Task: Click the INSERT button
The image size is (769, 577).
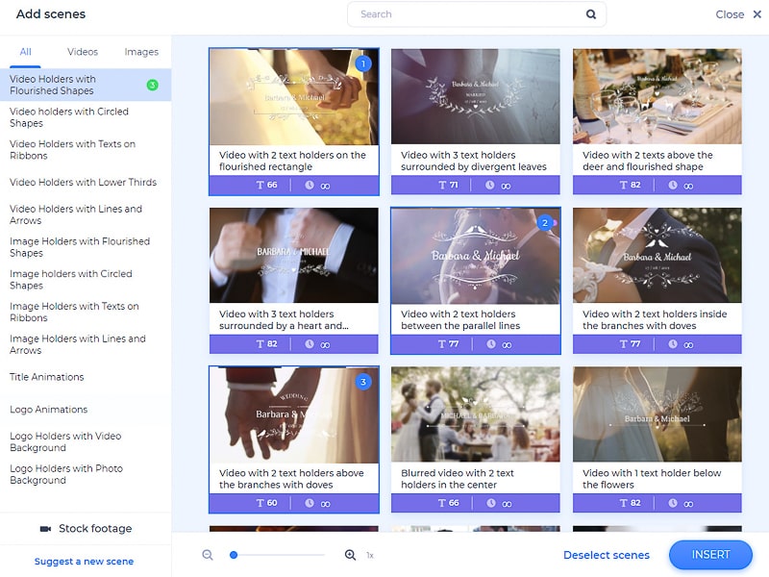Action: [710, 555]
